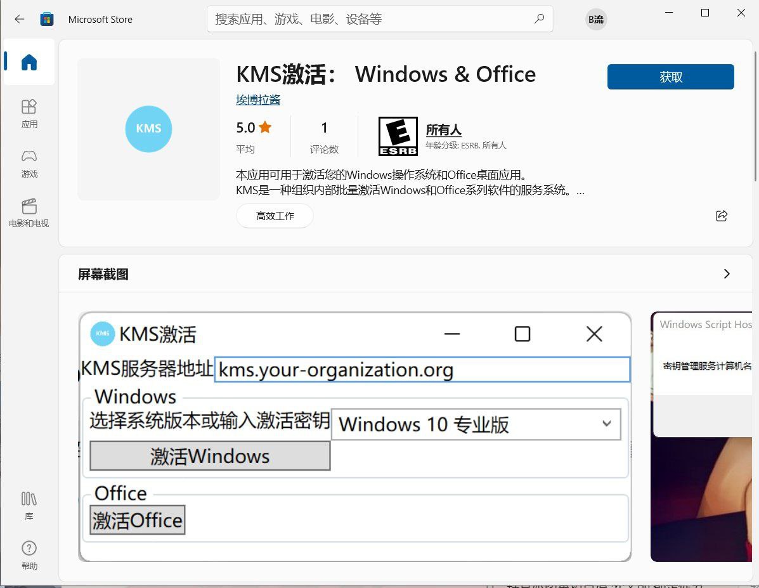The image size is (759, 588).
Task: Open Movies & TV (电影和电视) section
Action: click(29, 212)
